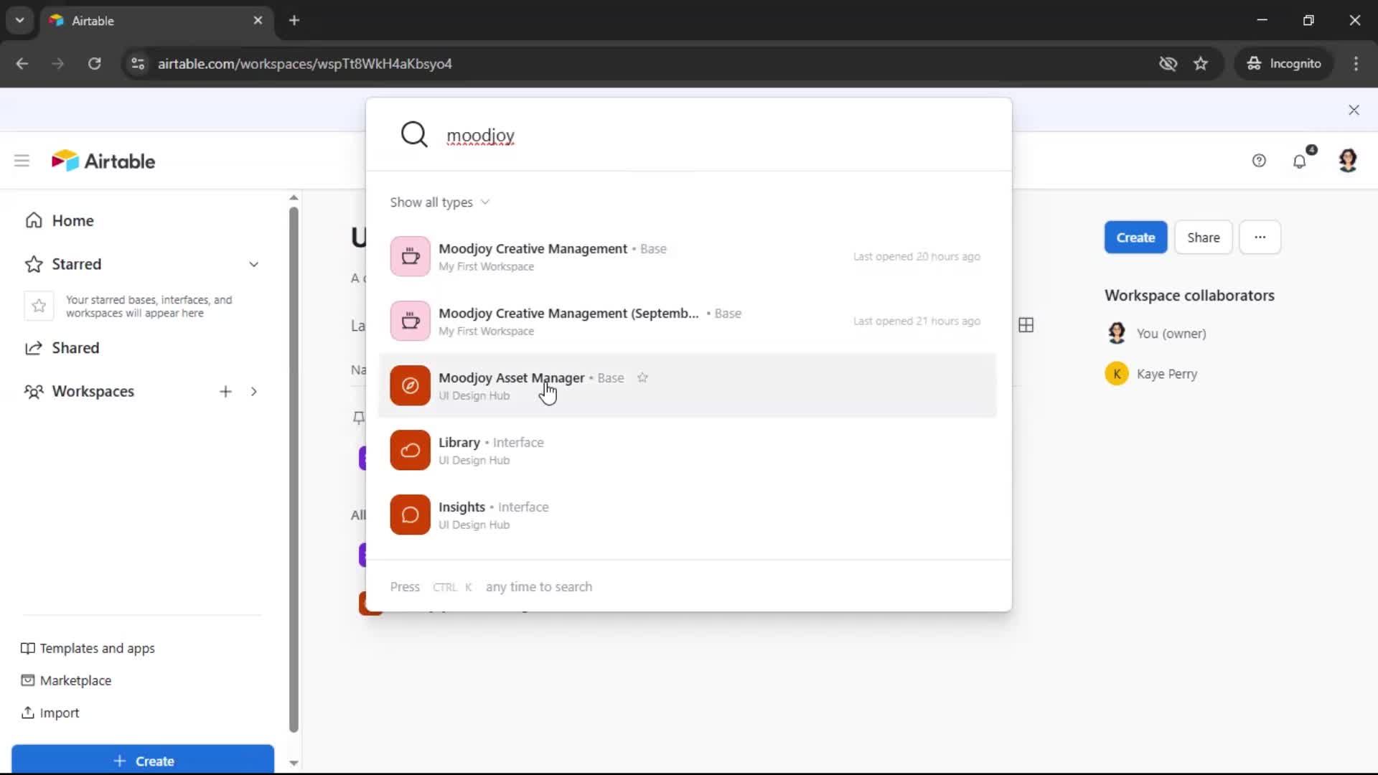The width and height of the screenshot is (1378, 775).
Task: Open notifications bell icon
Action: tap(1300, 161)
